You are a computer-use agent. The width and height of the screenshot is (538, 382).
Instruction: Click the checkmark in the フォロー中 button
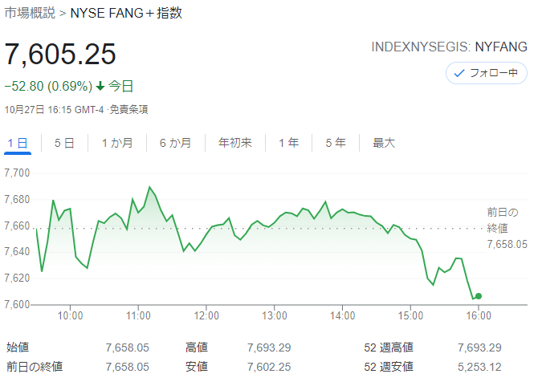(x=459, y=73)
